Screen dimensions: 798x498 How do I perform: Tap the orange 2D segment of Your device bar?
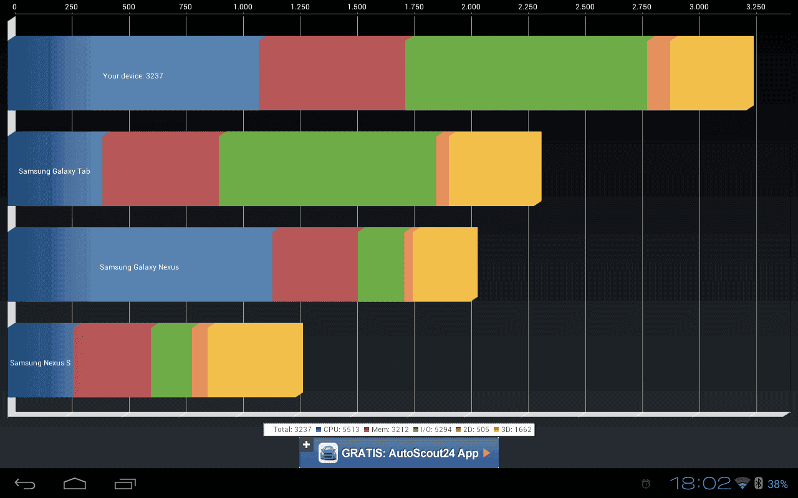point(658,73)
